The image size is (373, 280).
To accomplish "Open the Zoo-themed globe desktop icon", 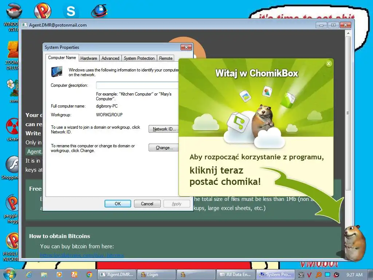I will 99,11.
